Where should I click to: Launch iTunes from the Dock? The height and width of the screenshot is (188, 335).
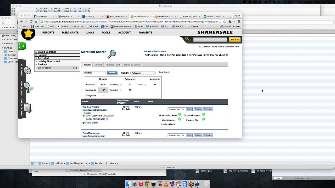[x=141, y=184]
